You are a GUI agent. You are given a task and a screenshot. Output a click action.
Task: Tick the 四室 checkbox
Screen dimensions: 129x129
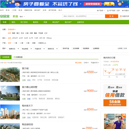click(32, 43)
